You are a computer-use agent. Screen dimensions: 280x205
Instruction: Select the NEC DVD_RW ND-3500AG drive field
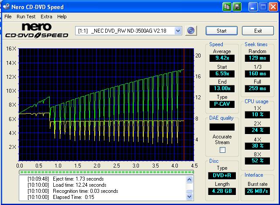[128, 31]
